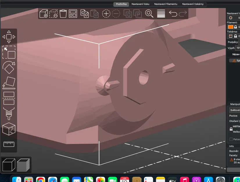Image resolution: width=240 pixels, height=182 pixels.
Task: Open Nastavení tisku tab
Action: pos(140,4)
